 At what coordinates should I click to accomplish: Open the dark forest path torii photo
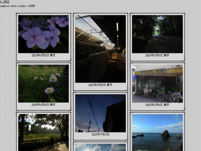pos(157,34)
